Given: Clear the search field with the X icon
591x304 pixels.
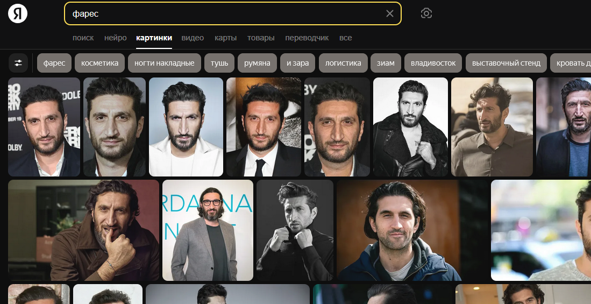Looking at the screenshot, I should click(390, 13).
